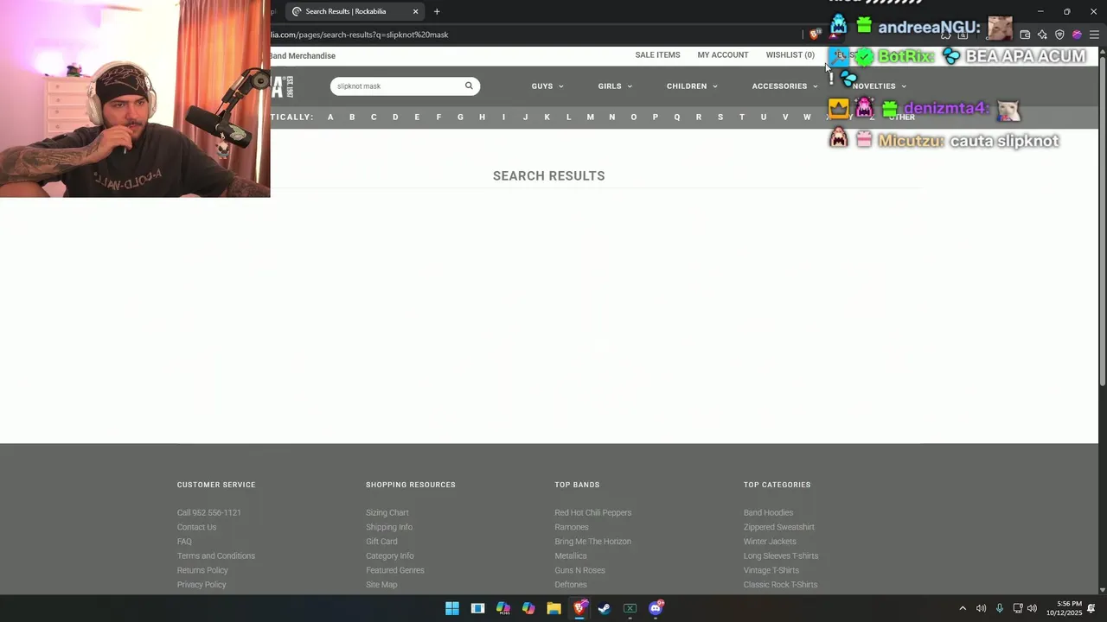The height and width of the screenshot is (622, 1107).
Task: Open Steam from the taskbar
Action: pos(605,608)
